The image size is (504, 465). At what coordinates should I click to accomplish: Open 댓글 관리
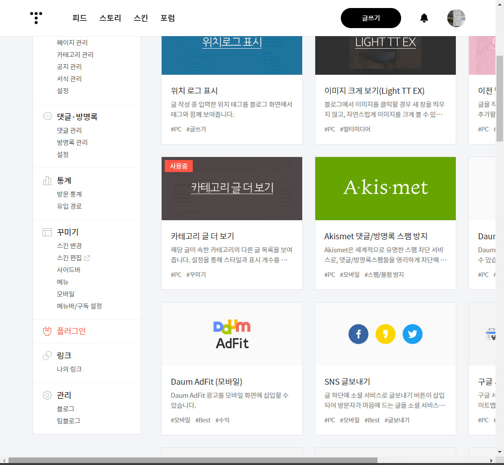[69, 130]
